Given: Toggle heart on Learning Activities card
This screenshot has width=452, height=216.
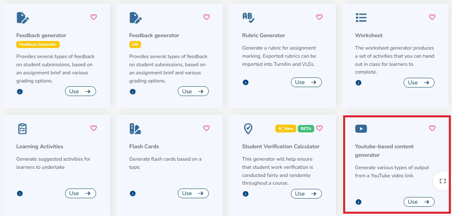Looking at the screenshot, I should 93,128.
